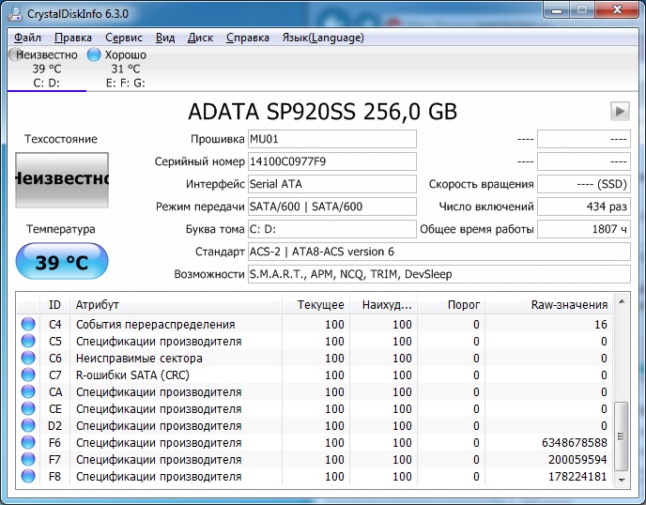Click the raw value 6348678588

[575, 443]
